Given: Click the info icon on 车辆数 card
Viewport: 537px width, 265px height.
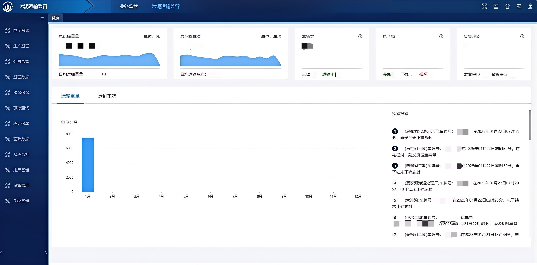Looking at the screenshot, I should (360, 36).
